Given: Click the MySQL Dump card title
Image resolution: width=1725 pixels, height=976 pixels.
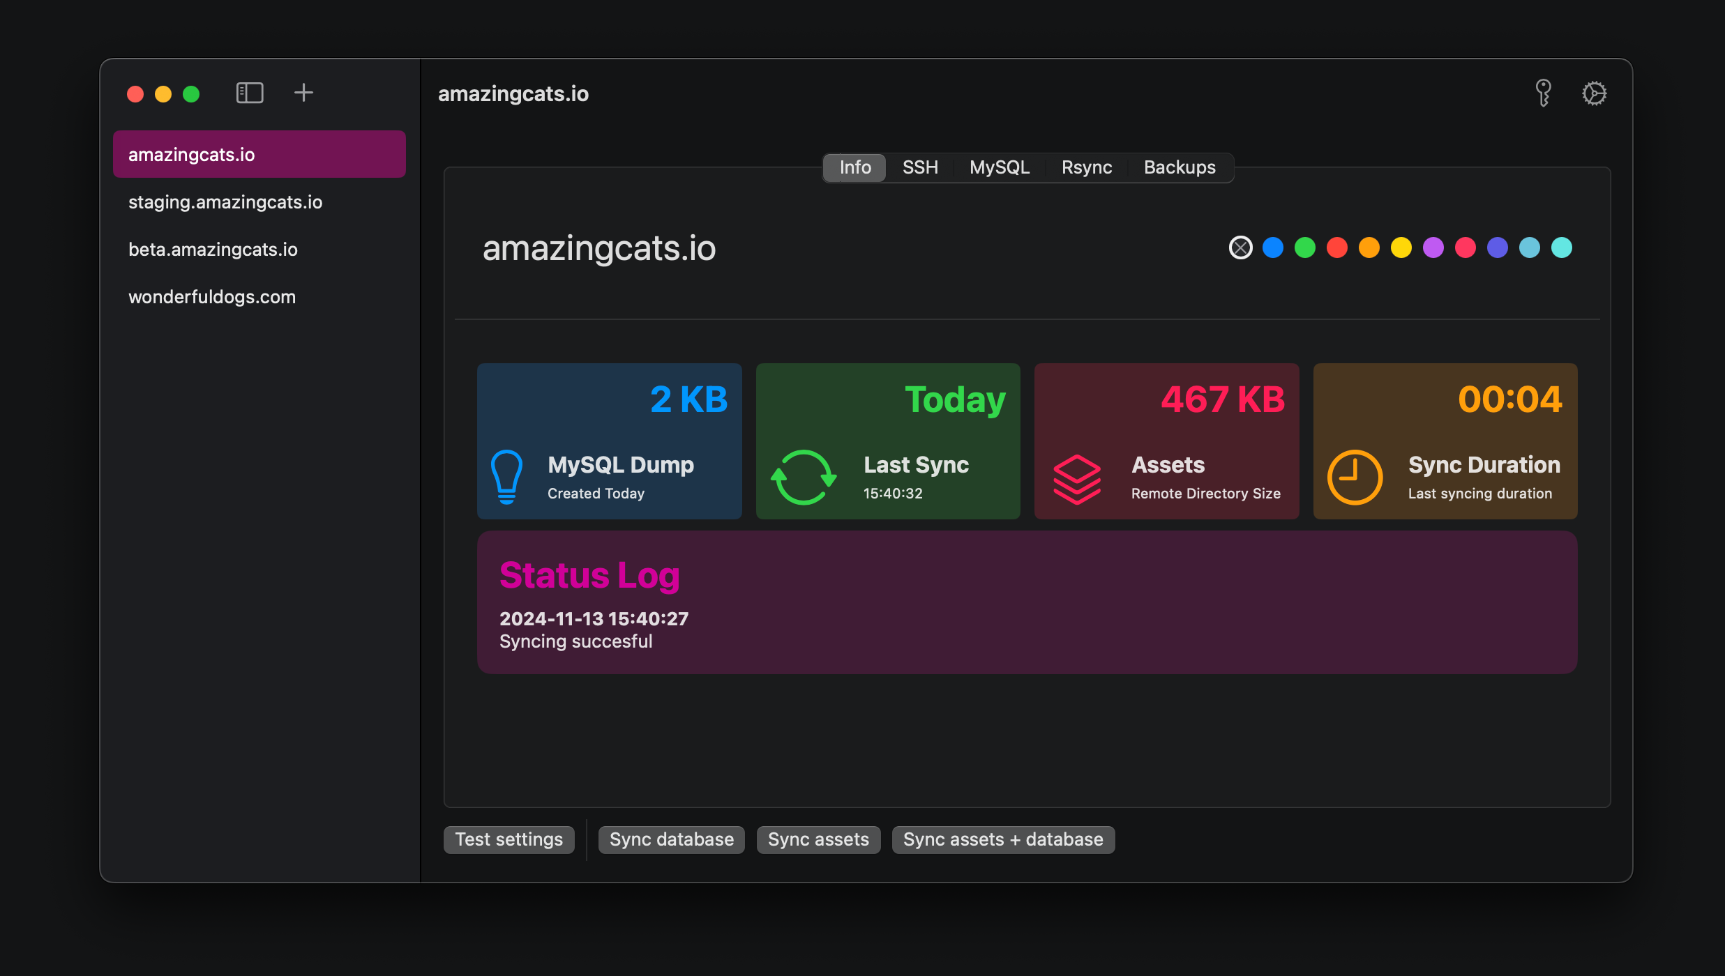Looking at the screenshot, I should (x=621, y=465).
